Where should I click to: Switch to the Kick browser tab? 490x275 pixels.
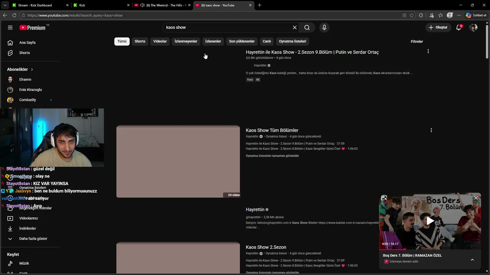101,5
